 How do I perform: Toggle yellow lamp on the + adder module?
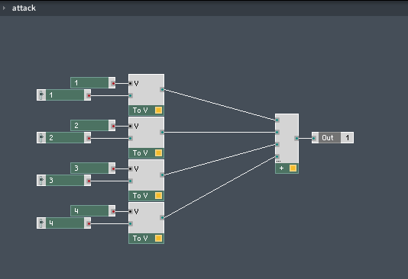click(x=293, y=168)
